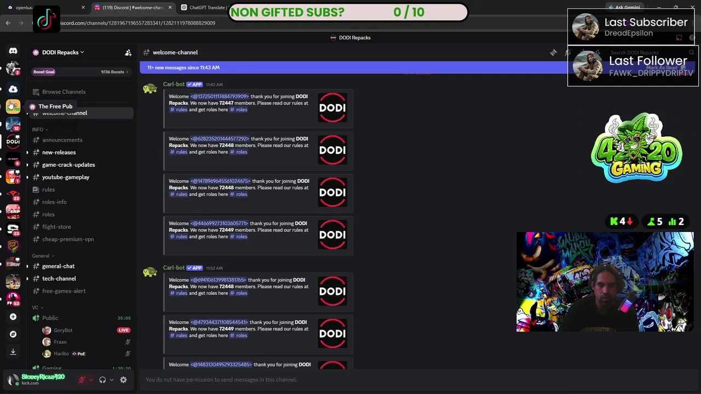Open the flight-store channel
This screenshot has height=394, width=701.
81,227
